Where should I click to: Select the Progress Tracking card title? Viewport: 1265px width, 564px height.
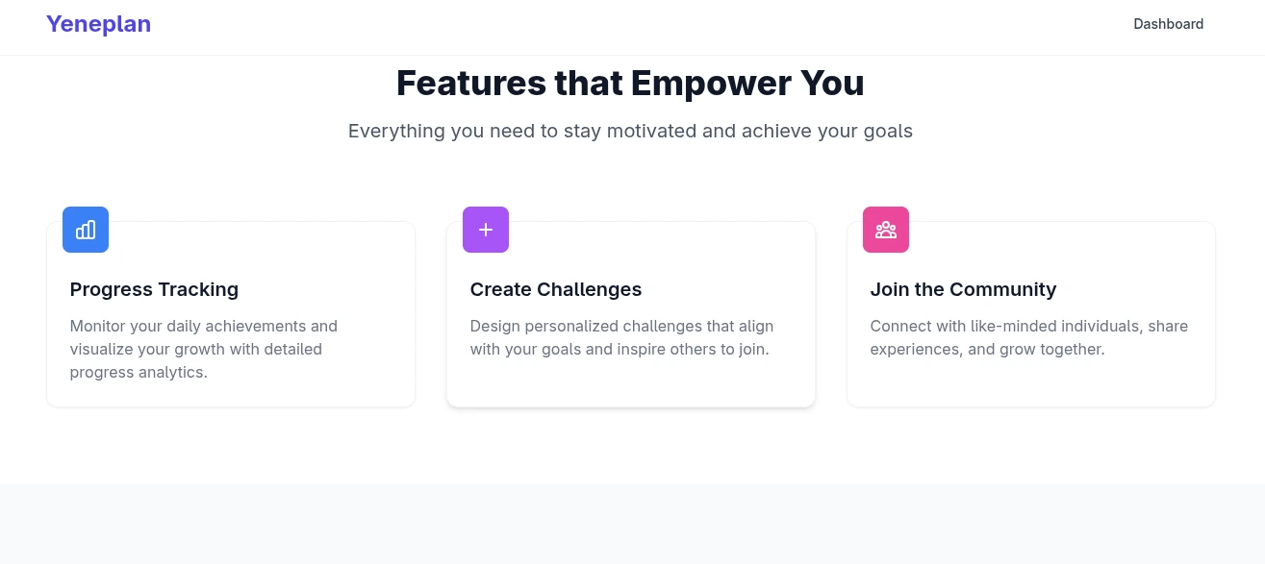pyautogui.click(x=154, y=289)
